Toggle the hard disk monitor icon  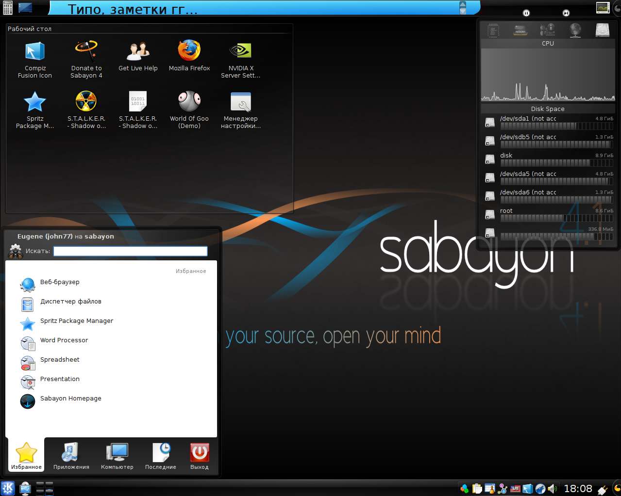603,31
